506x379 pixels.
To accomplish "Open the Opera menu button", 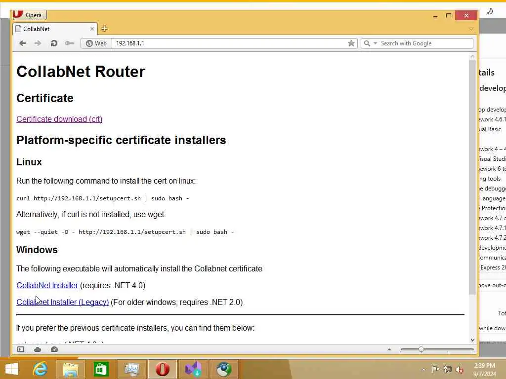I will click(x=29, y=15).
